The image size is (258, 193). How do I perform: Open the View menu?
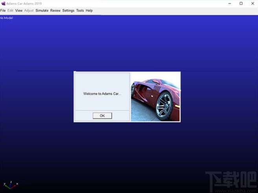click(x=19, y=11)
